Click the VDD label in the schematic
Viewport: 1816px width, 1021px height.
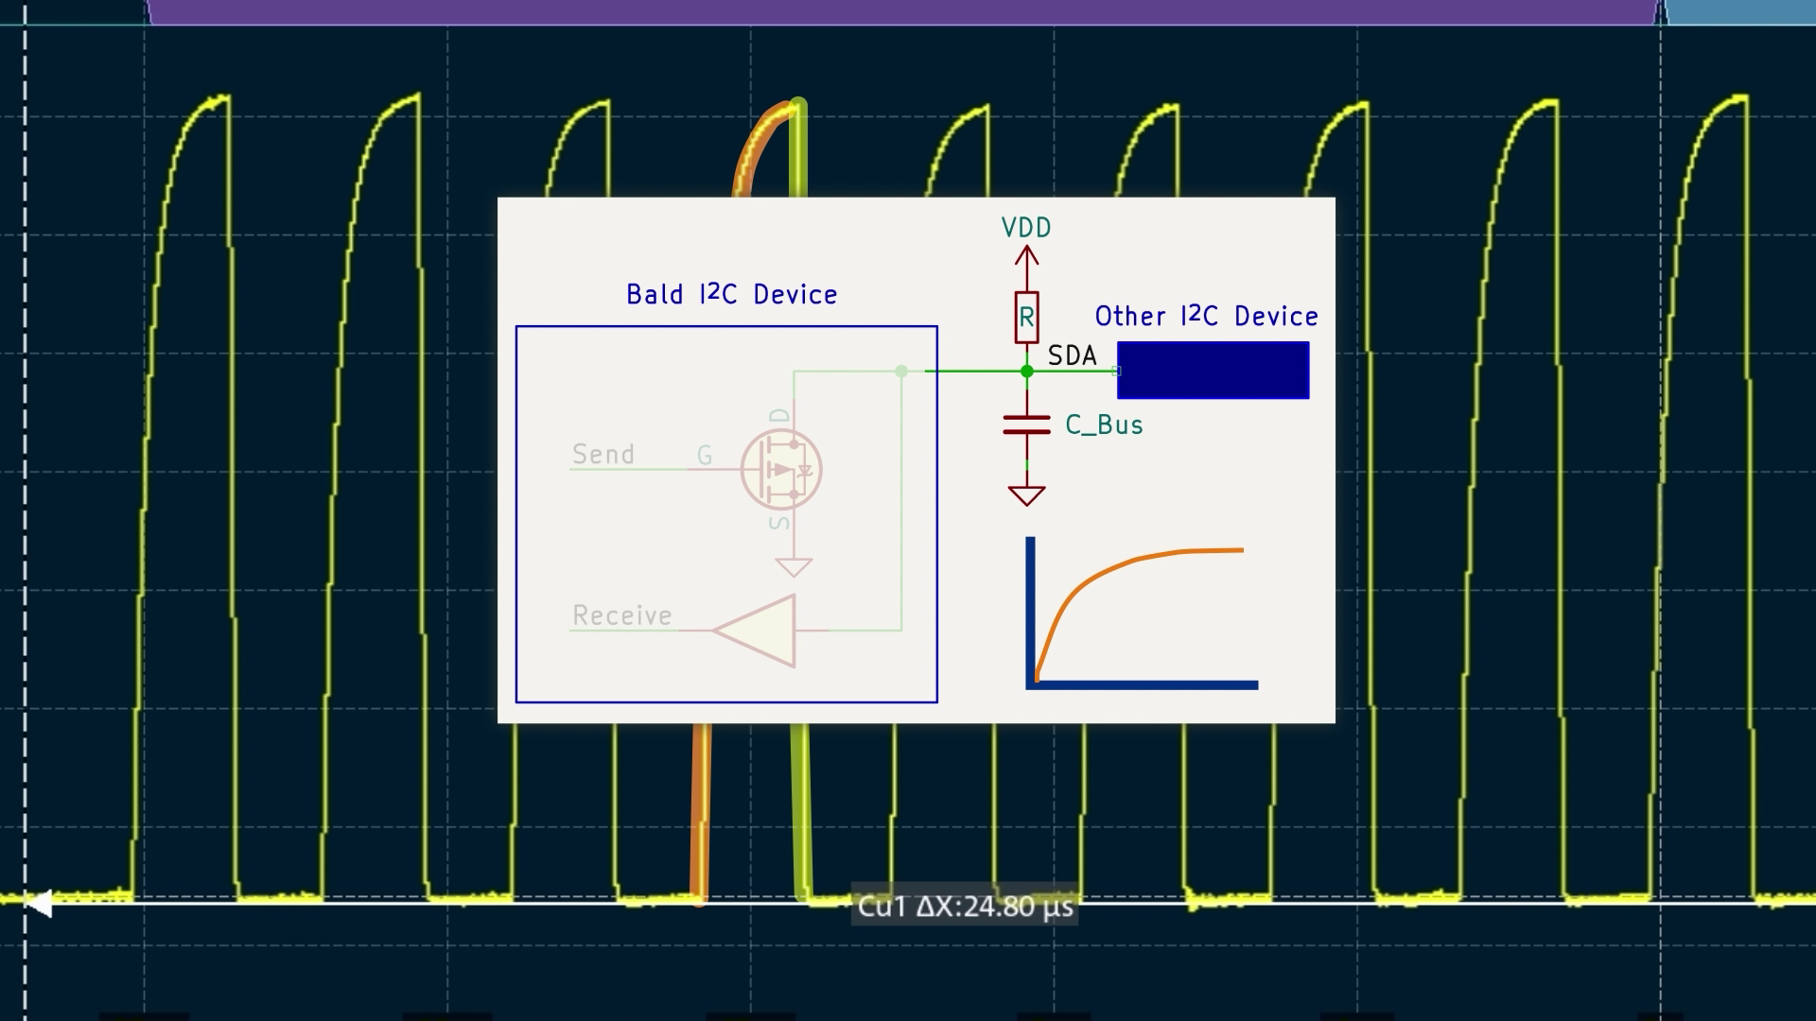[x=1026, y=228]
